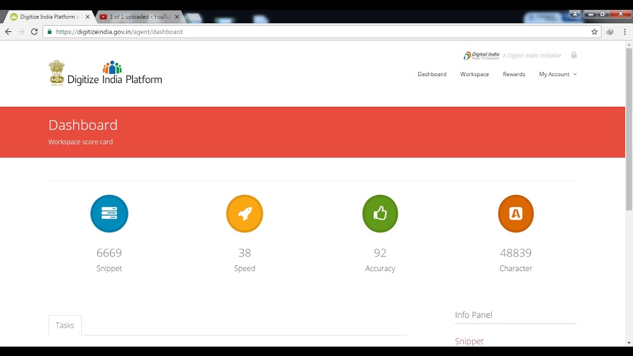Click the Info Panel heading
The width and height of the screenshot is (633, 356).
click(474, 315)
